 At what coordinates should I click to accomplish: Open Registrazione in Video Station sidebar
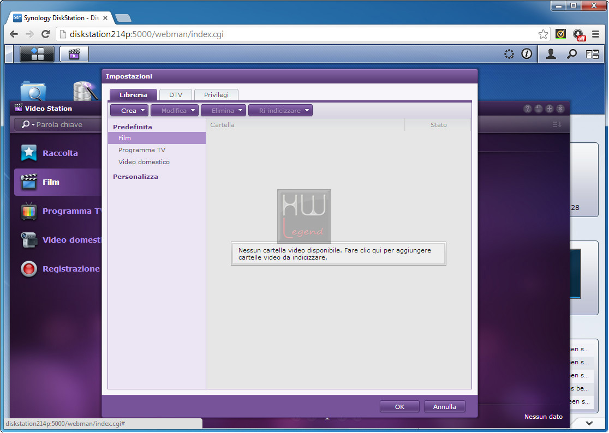(58, 268)
